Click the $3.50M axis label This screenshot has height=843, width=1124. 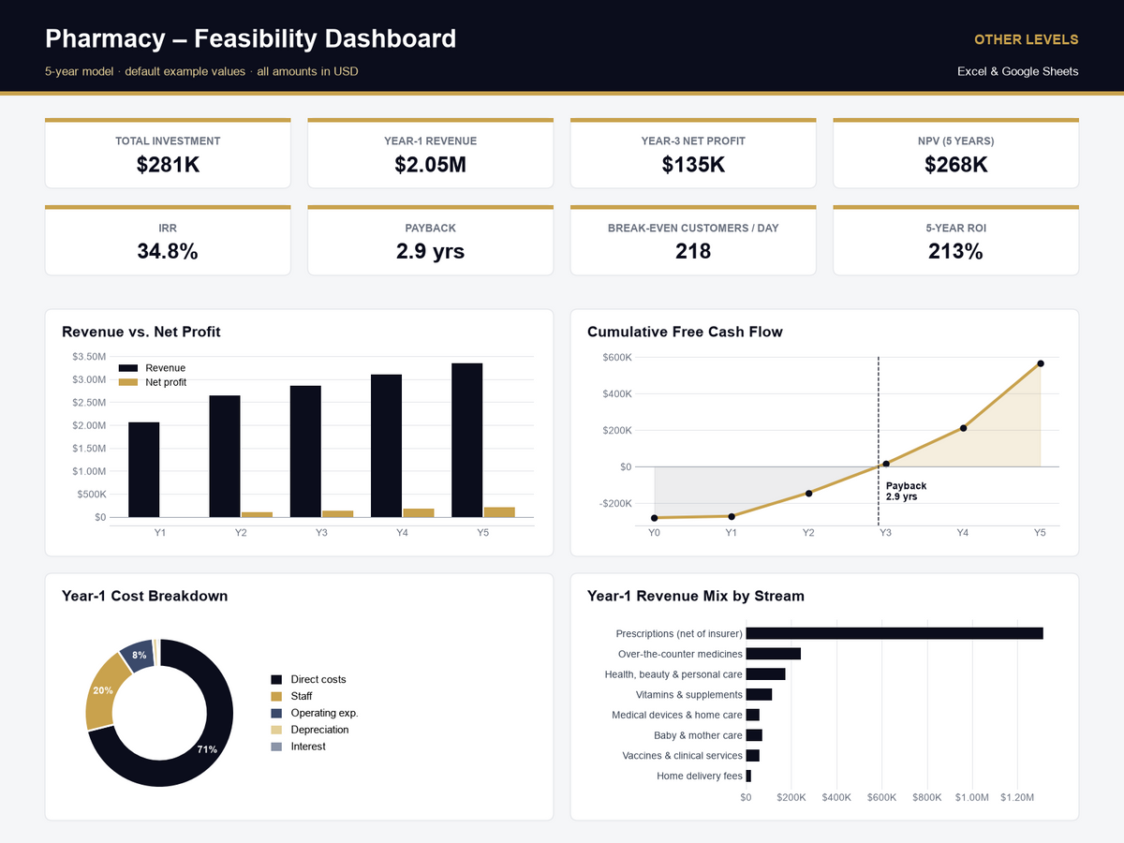click(x=89, y=357)
